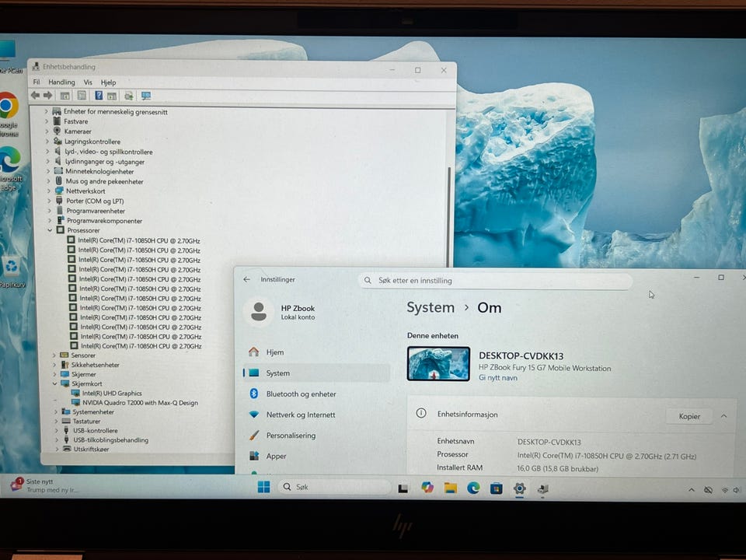Click the Wi-Fi network tray icon
746x560 pixels.
click(724, 490)
